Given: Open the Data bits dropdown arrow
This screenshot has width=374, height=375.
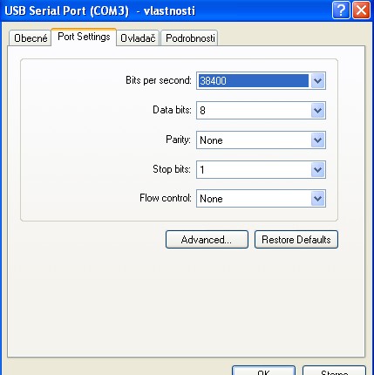Looking at the screenshot, I should [x=317, y=110].
